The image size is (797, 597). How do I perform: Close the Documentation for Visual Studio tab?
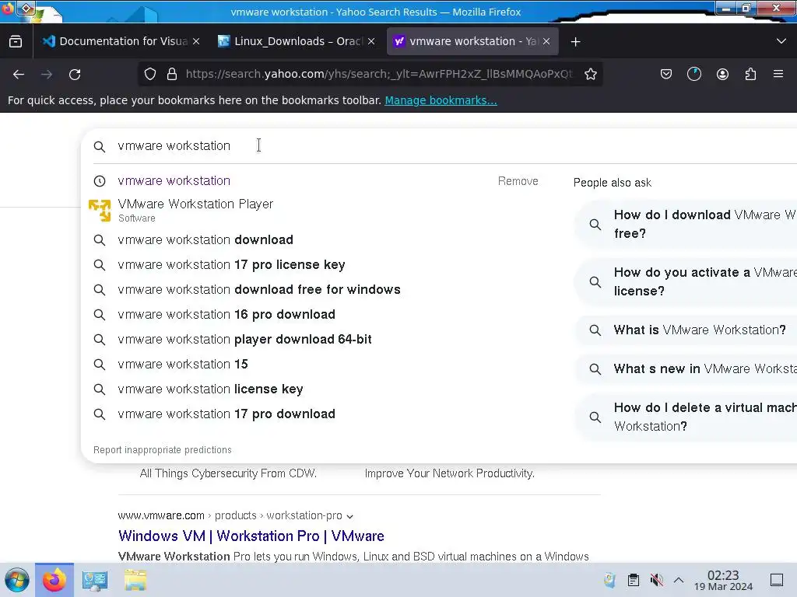(x=196, y=42)
